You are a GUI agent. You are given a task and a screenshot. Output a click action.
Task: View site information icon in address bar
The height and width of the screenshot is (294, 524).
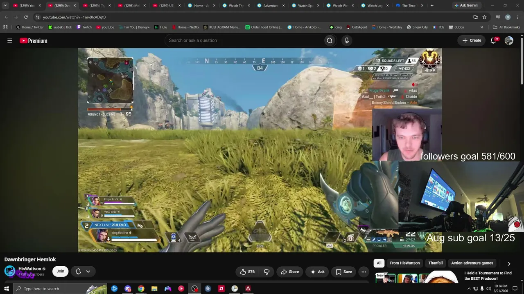tap(37, 17)
